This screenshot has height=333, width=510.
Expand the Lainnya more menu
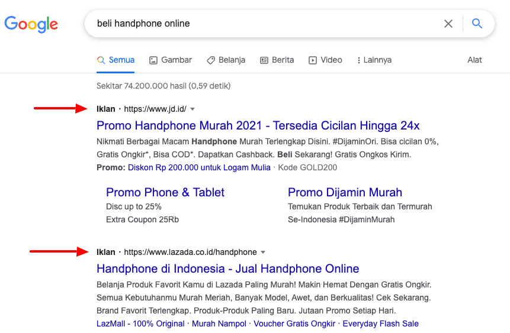pyautogui.click(x=374, y=60)
